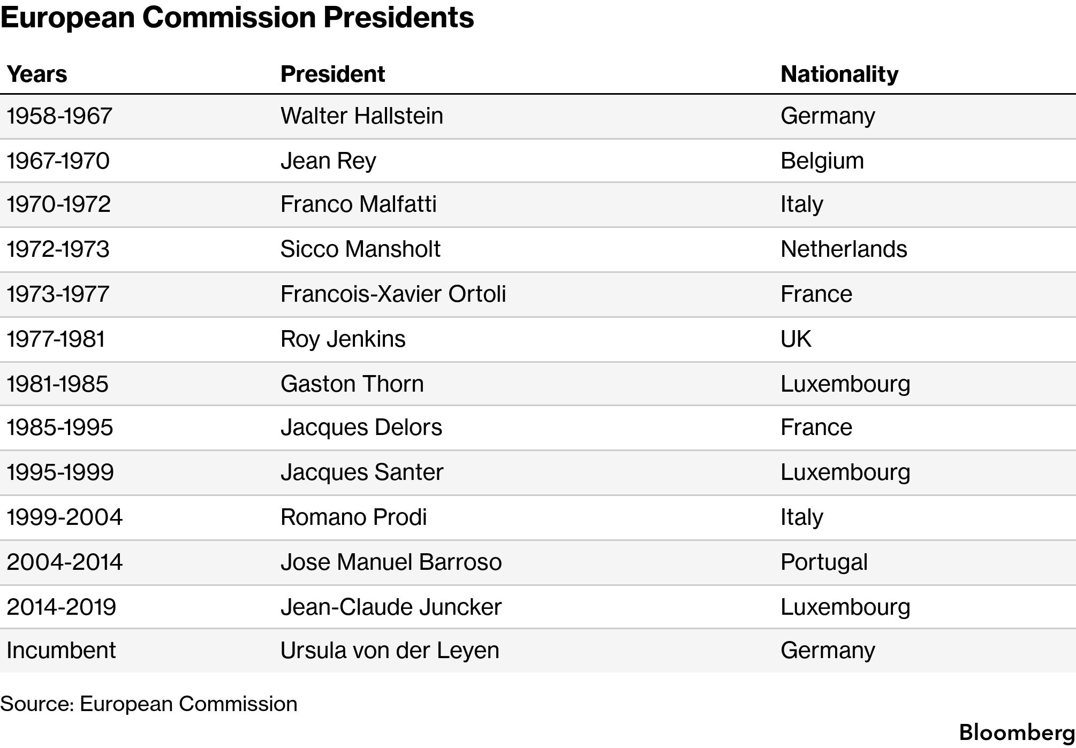Screen dimensions: 1076x748
Task: Click the Jean-Claude Juncker name
Action: (x=391, y=607)
